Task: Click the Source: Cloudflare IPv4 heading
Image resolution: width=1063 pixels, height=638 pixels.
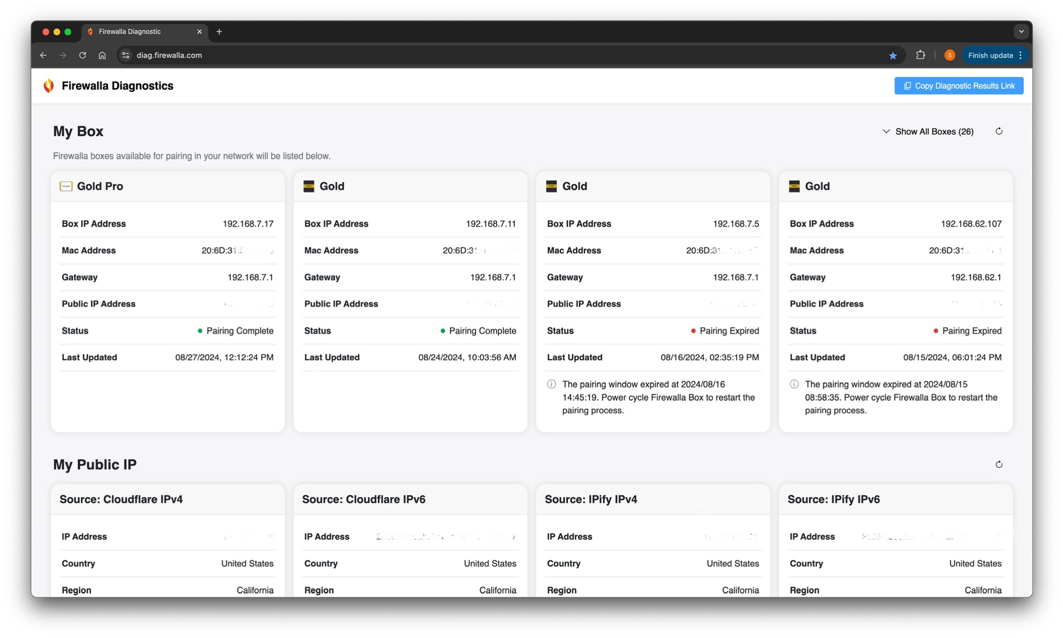Action: [x=121, y=499]
